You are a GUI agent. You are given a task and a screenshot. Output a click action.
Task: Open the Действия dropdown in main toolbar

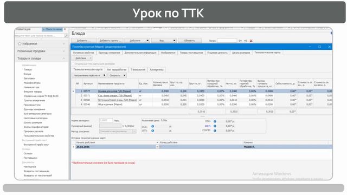[137, 41]
